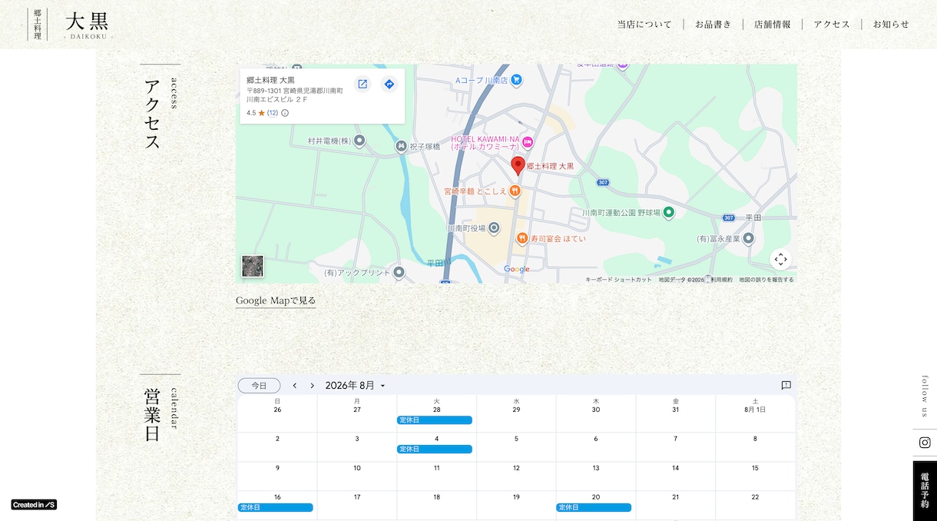937x521 pixels.
Task: Select (有)冨永産業 map marker
Action: coord(749,239)
